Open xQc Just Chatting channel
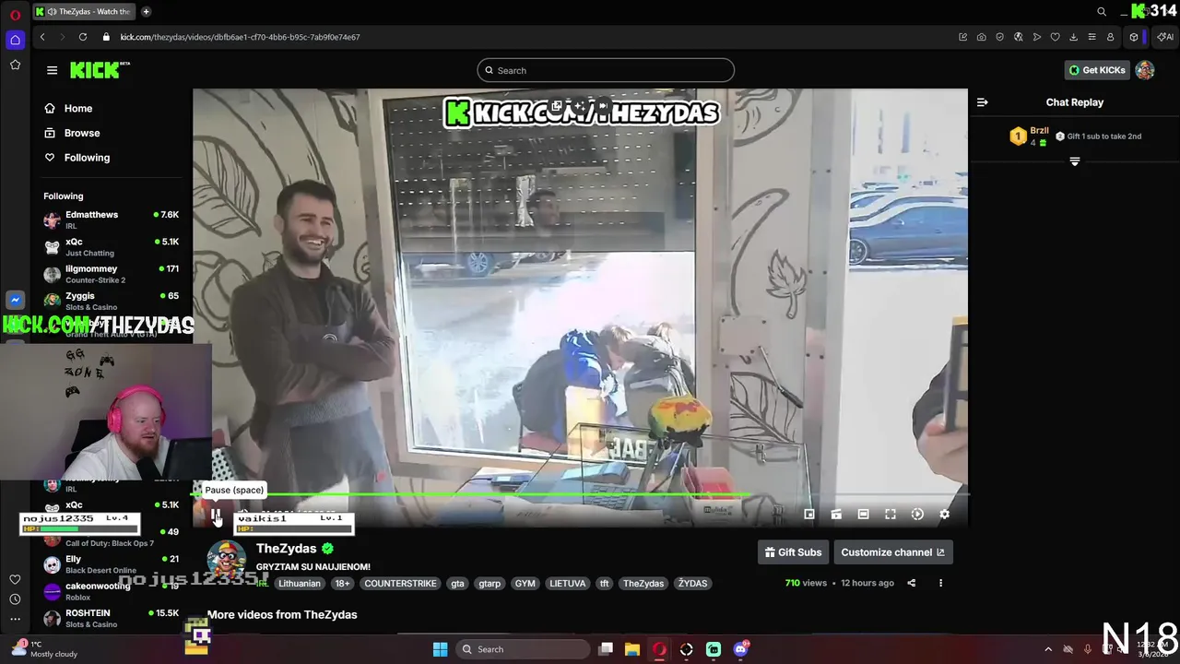Image resolution: width=1180 pixels, height=664 pixels. [x=111, y=246]
